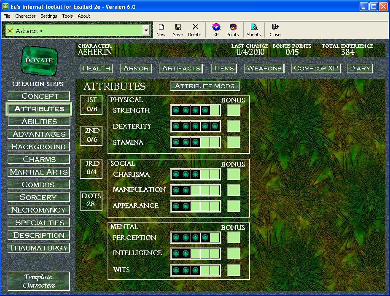This screenshot has width=390, height=296.
Task: Open the Armor panel button
Action: (x=136, y=68)
